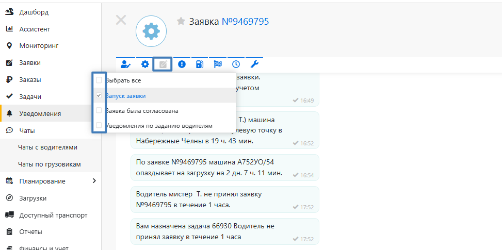Open the Дашборд sidebar icon
Screen dimensions: 502x250
(x=9, y=12)
